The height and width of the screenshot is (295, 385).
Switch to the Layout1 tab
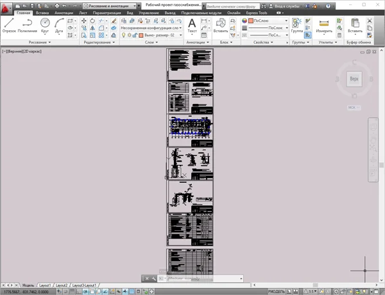pyautogui.click(x=45, y=285)
